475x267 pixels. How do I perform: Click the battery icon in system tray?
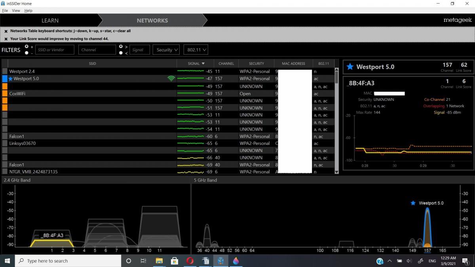[x=399, y=261]
